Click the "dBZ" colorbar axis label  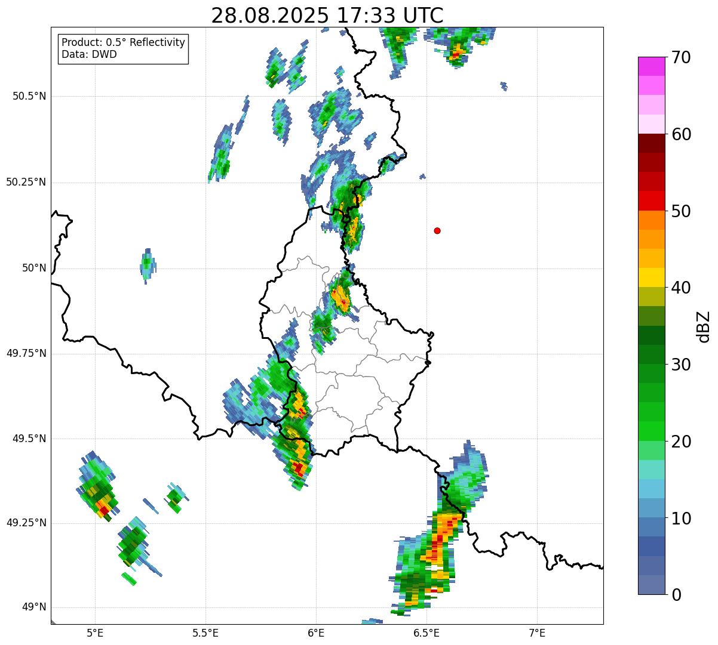point(704,326)
